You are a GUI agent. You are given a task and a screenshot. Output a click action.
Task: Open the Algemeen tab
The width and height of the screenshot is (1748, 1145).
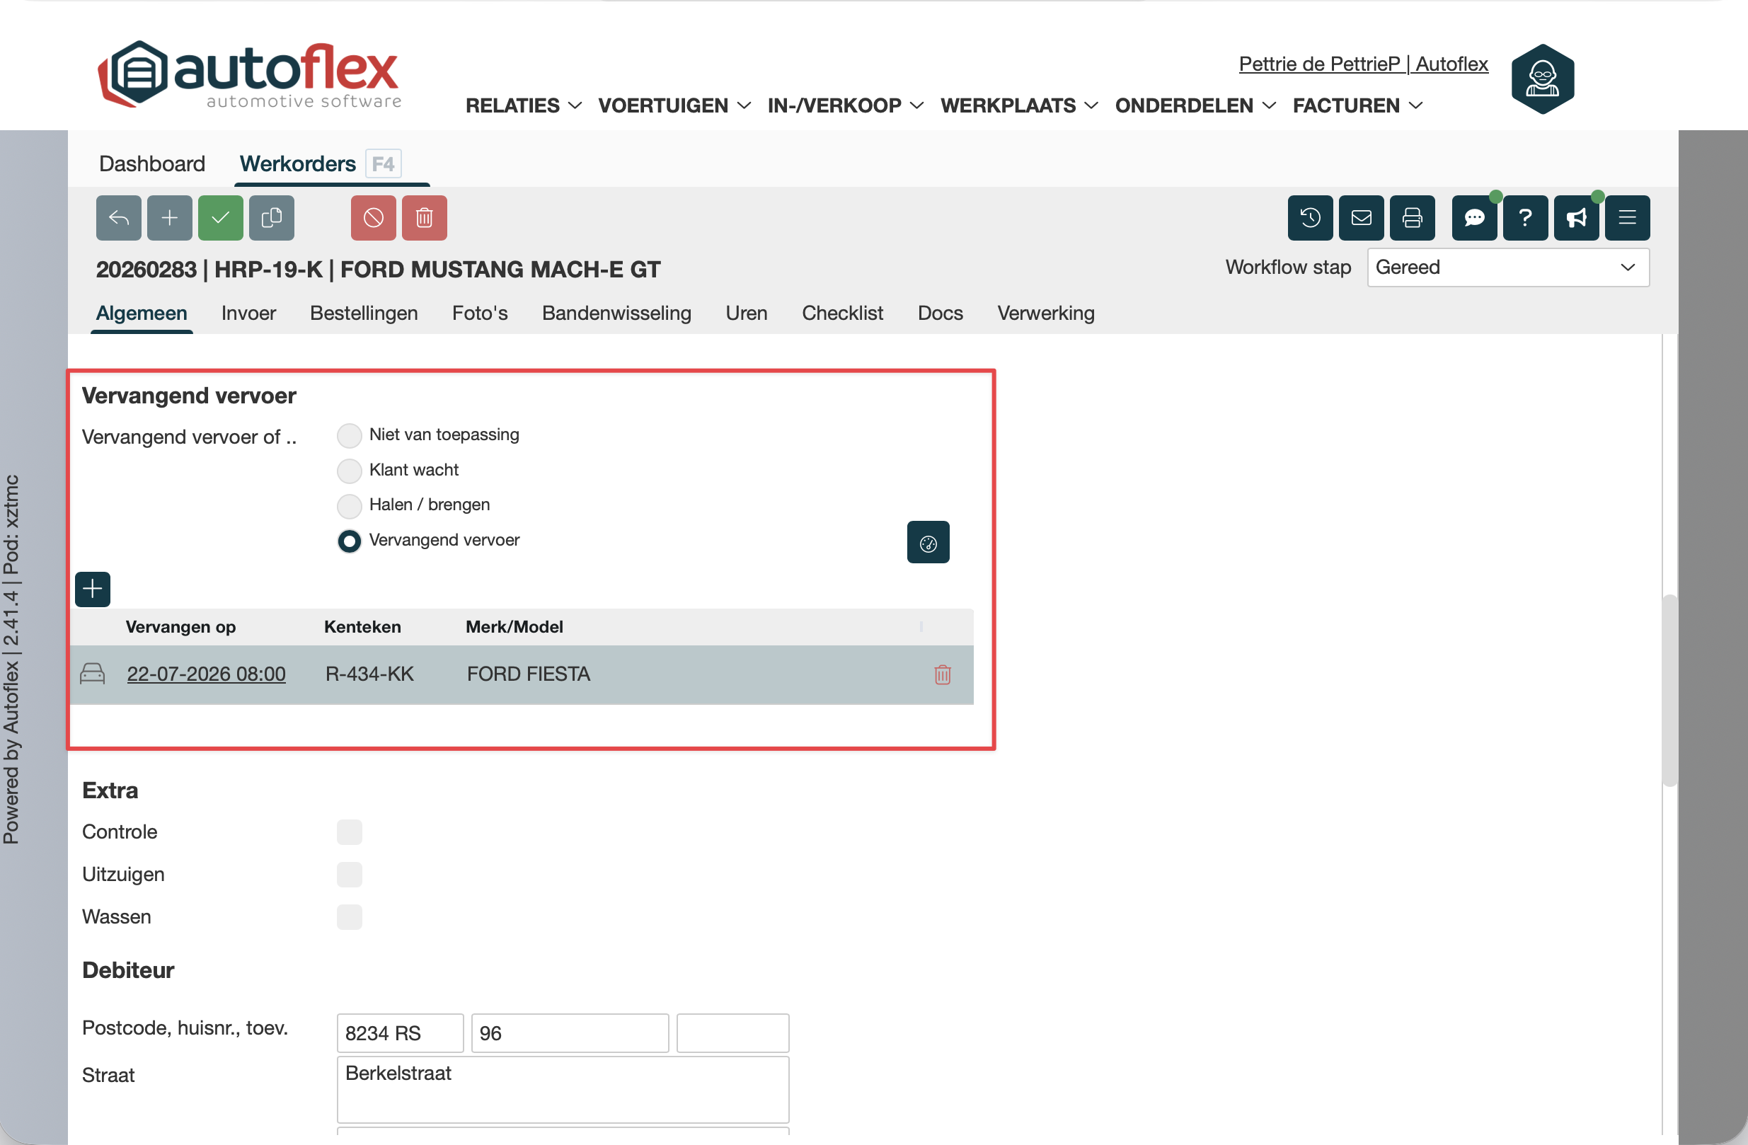point(142,313)
